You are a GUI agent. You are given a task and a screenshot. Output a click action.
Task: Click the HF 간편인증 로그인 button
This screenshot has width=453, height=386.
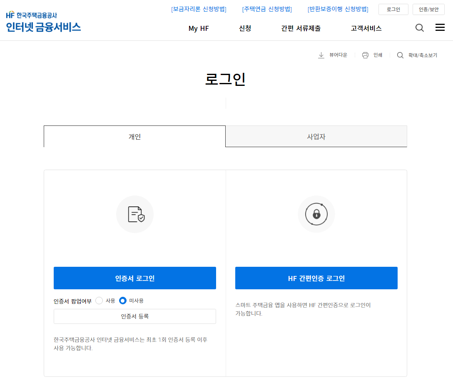pyautogui.click(x=316, y=278)
